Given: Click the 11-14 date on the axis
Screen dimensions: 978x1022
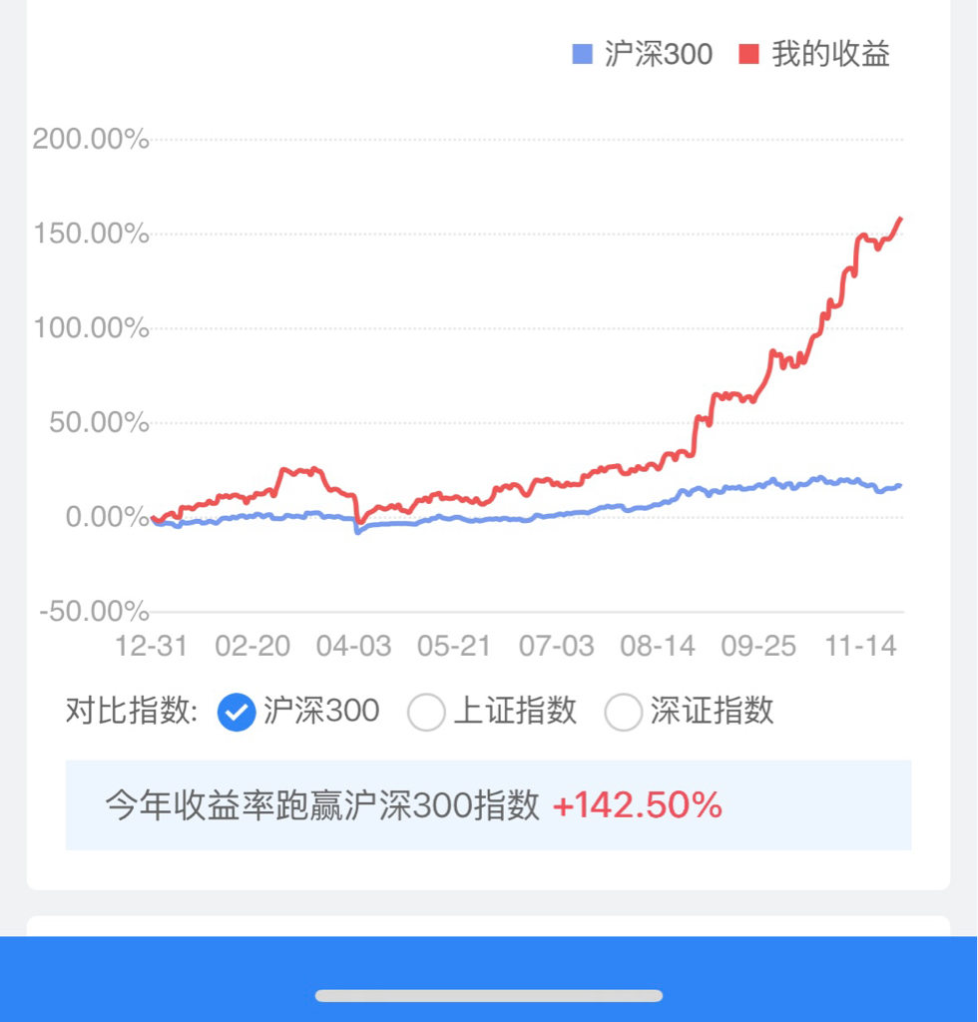Looking at the screenshot, I should [860, 647].
